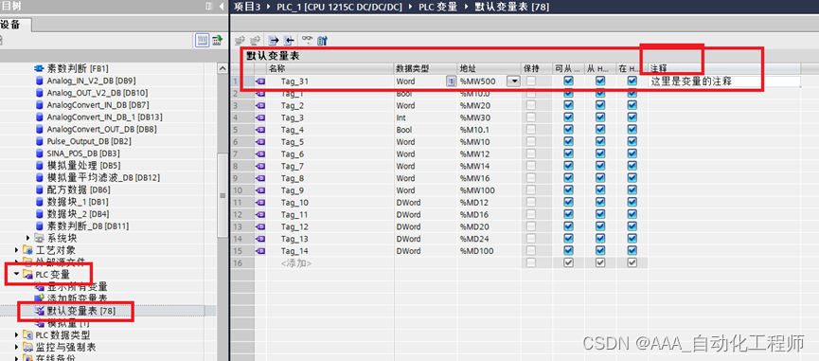Open 默认变量表 [78] in tree
The height and width of the screenshot is (361, 819).
(81, 311)
